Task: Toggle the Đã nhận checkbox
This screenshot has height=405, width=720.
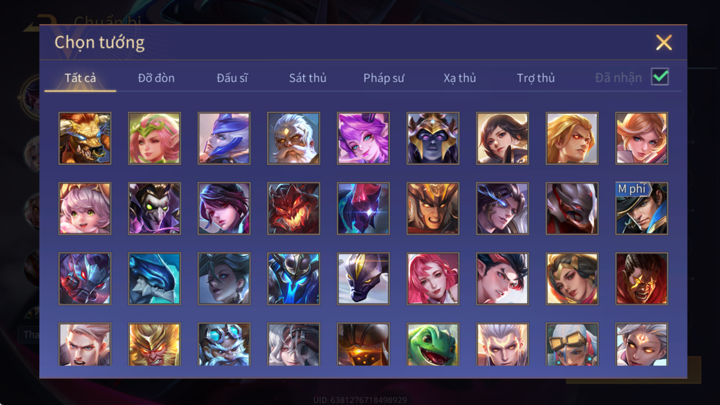Action: 660,77
